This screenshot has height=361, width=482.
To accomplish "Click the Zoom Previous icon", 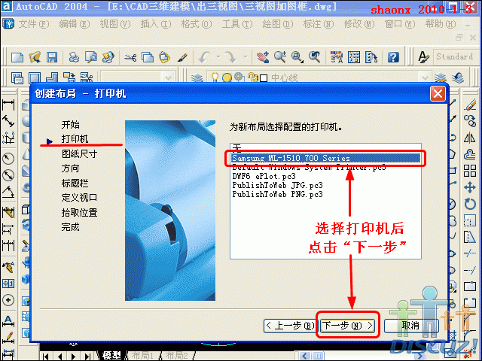I will pos(315,57).
